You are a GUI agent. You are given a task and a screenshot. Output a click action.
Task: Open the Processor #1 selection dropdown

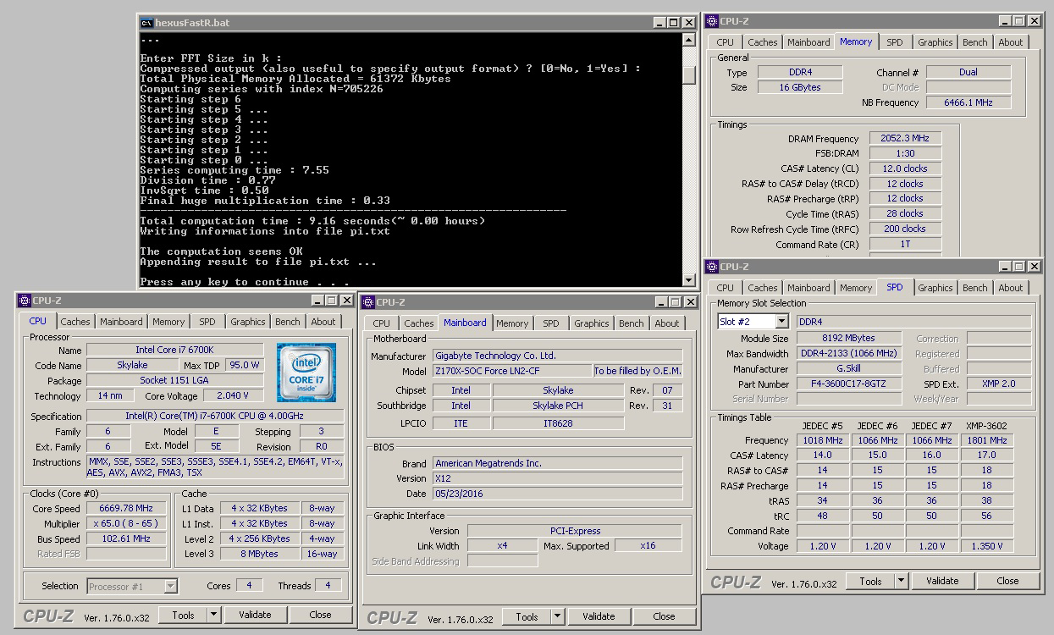(170, 586)
